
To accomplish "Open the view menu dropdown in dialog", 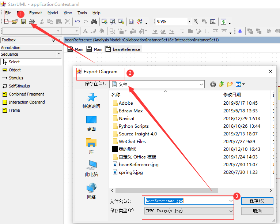I will pyautogui.click(x=240, y=84).
